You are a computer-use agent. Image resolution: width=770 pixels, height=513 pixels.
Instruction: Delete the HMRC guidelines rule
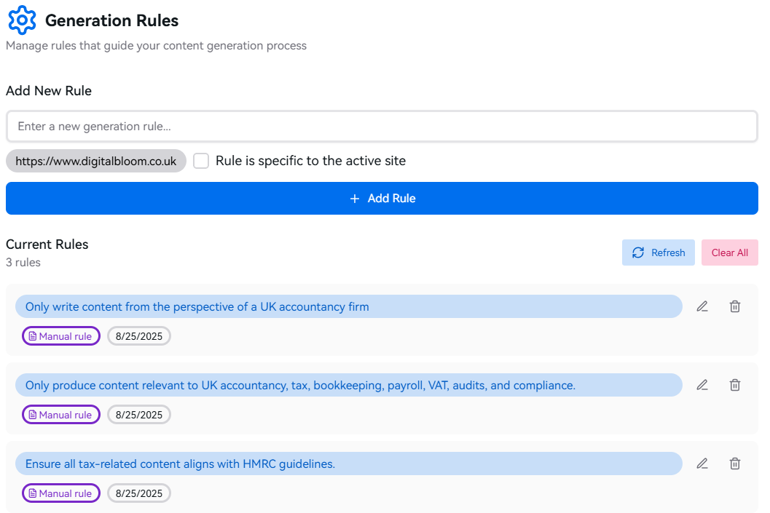[x=735, y=464]
